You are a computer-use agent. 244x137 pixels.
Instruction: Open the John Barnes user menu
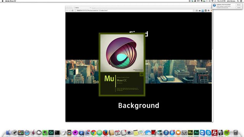(x=231, y=1)
